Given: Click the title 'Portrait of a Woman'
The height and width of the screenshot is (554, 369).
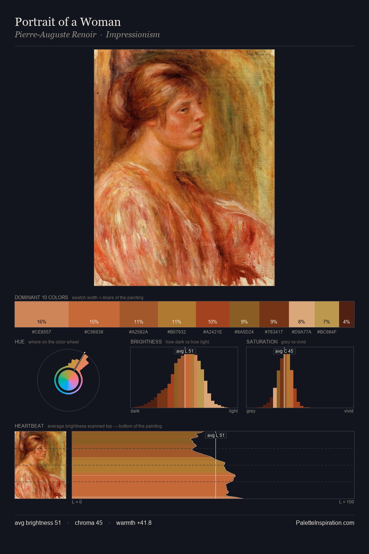Looking at the screenshot, I should click(68, 22).
